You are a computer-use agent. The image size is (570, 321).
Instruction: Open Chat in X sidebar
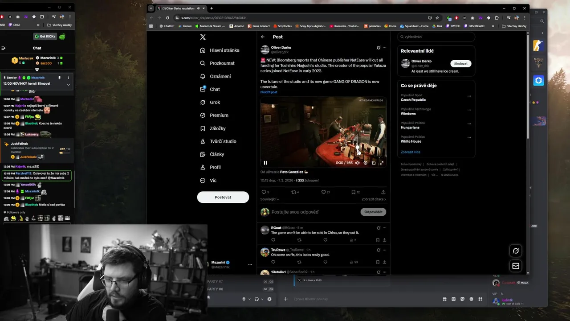click(x=210, y=89)
